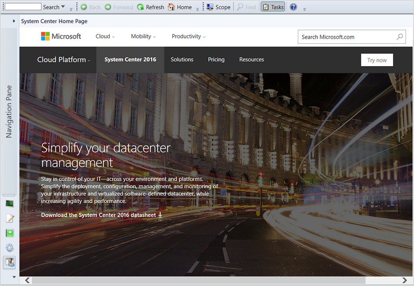The image size is (414, 286).
Task: Click the Home label in toolbar
Action: point(184,7)
